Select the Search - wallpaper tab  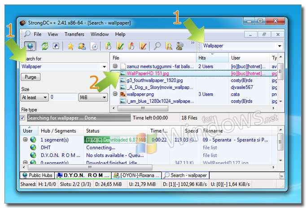coord(186,175)
